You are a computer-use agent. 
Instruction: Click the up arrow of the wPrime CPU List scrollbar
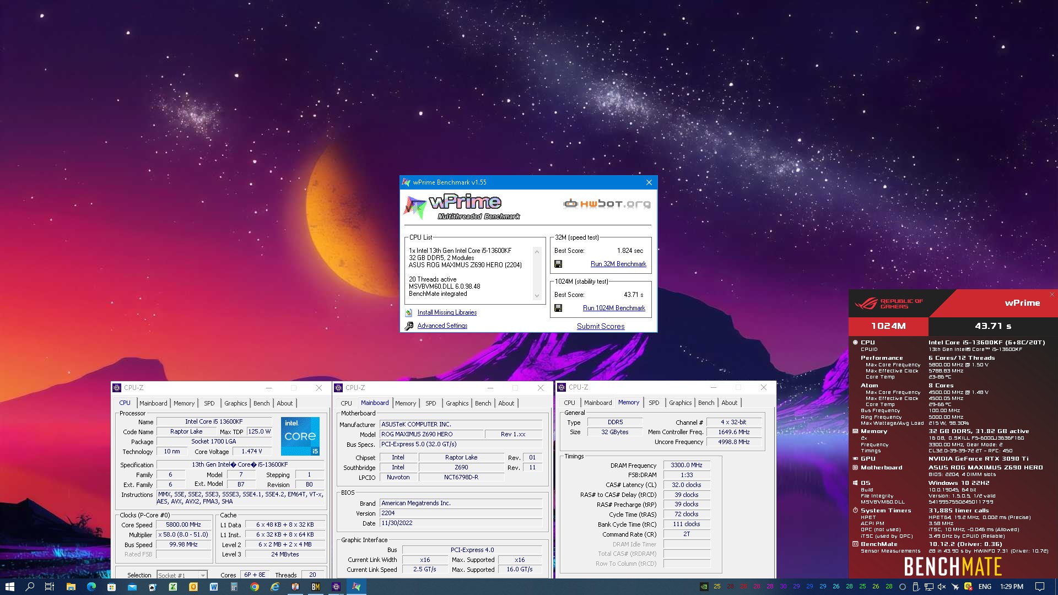pos(537,251)
